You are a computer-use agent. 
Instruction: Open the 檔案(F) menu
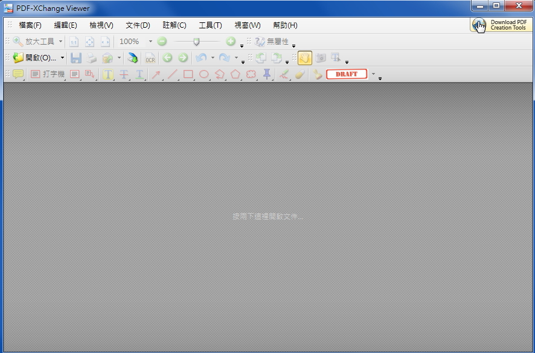click(30, 25)
